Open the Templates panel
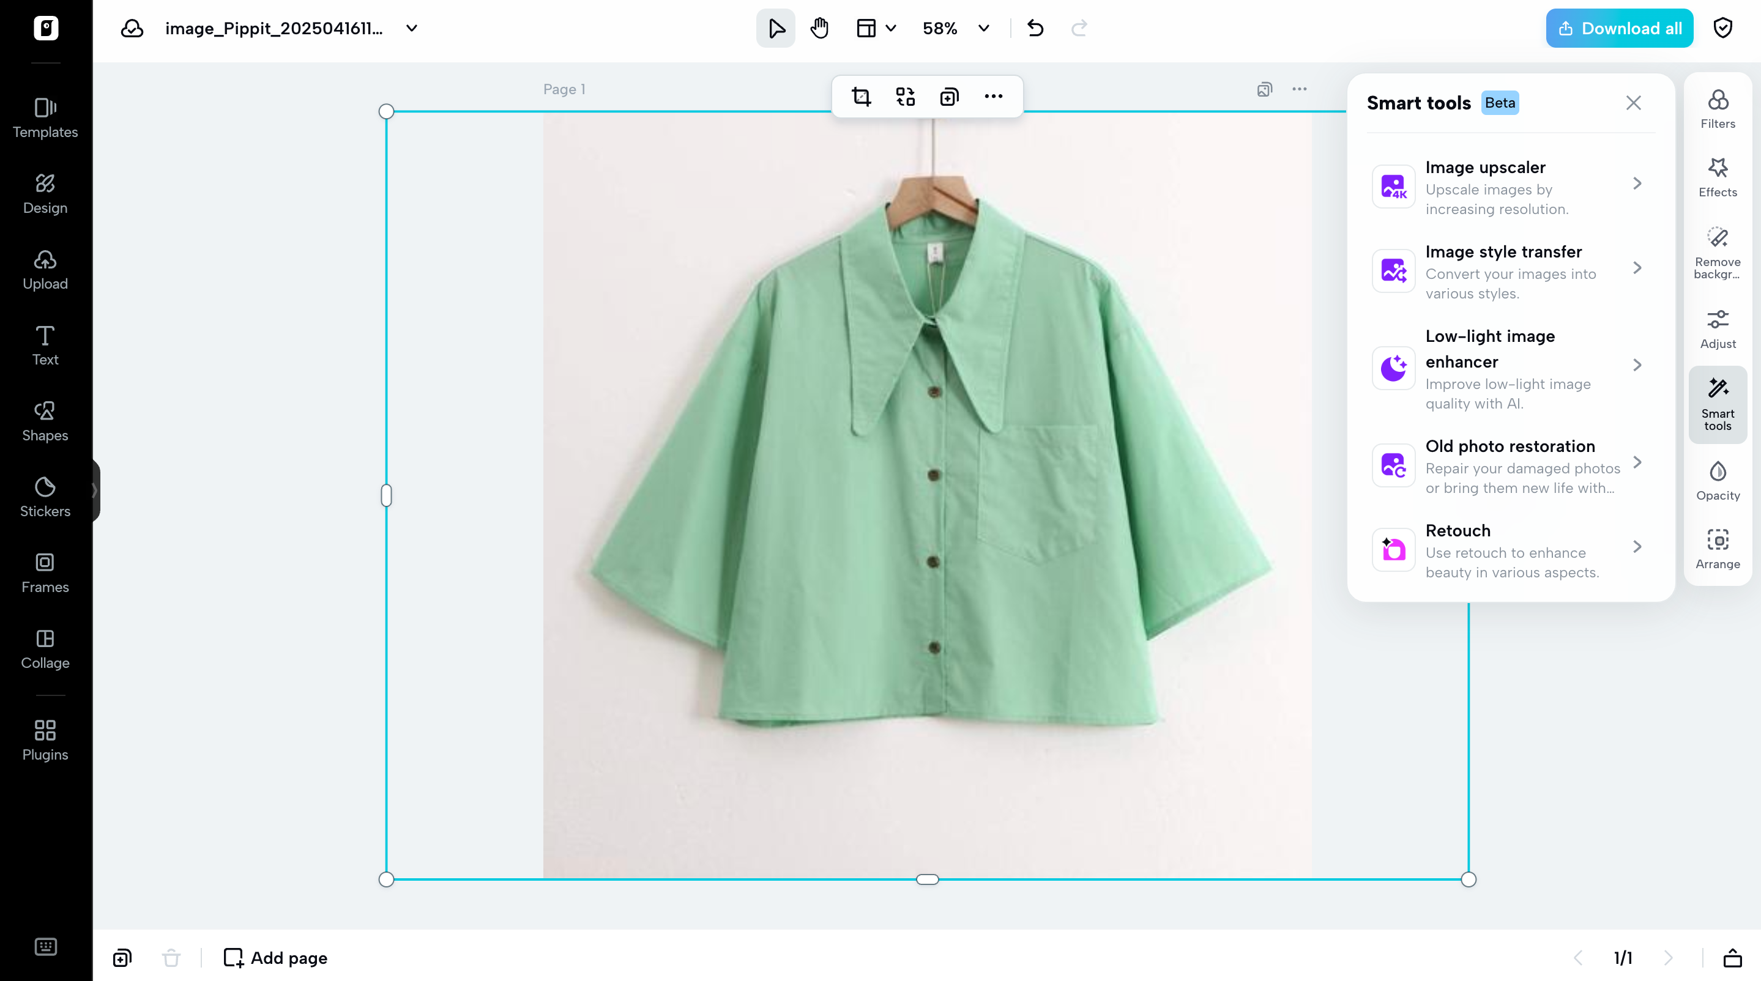 click(45, 118)
